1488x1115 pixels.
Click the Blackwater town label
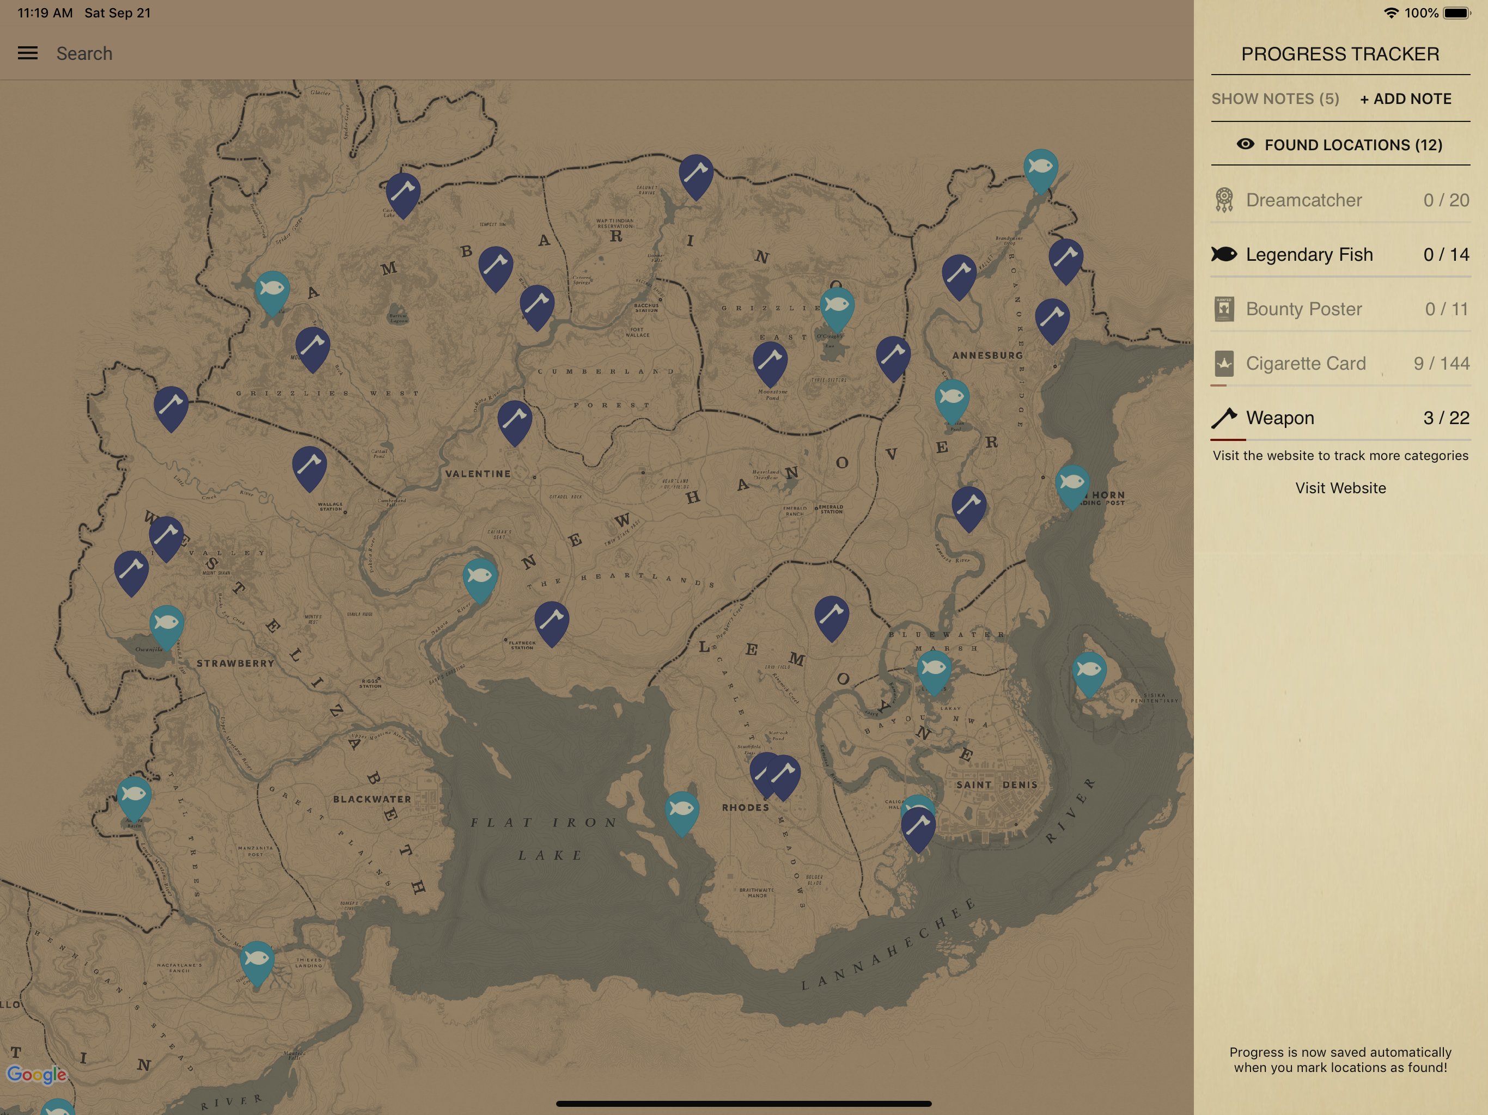click(x=372, y=799)
